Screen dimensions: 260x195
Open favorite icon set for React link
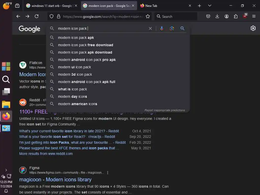point(67,137)
